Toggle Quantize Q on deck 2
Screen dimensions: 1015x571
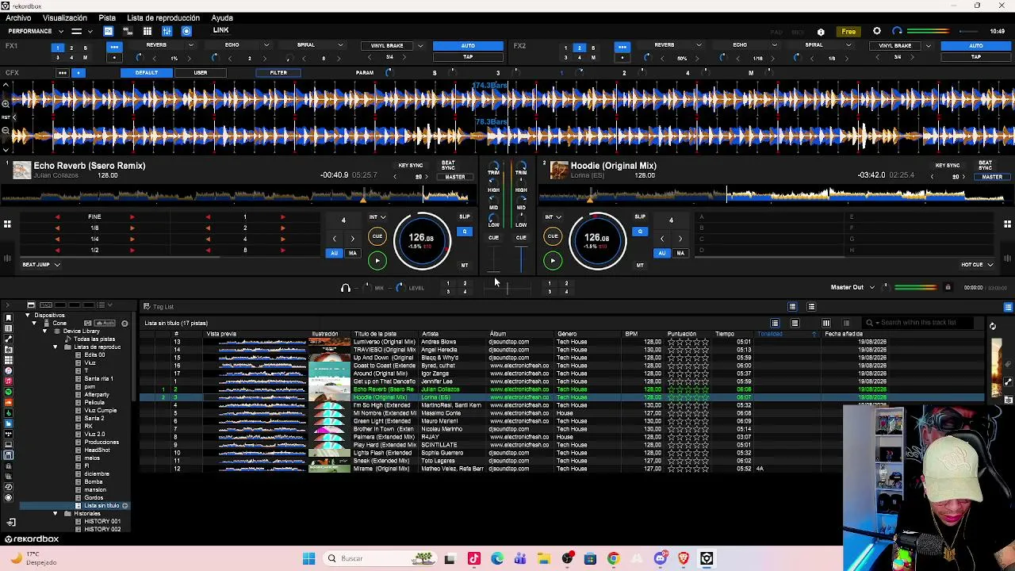click(x=640, y=232)
